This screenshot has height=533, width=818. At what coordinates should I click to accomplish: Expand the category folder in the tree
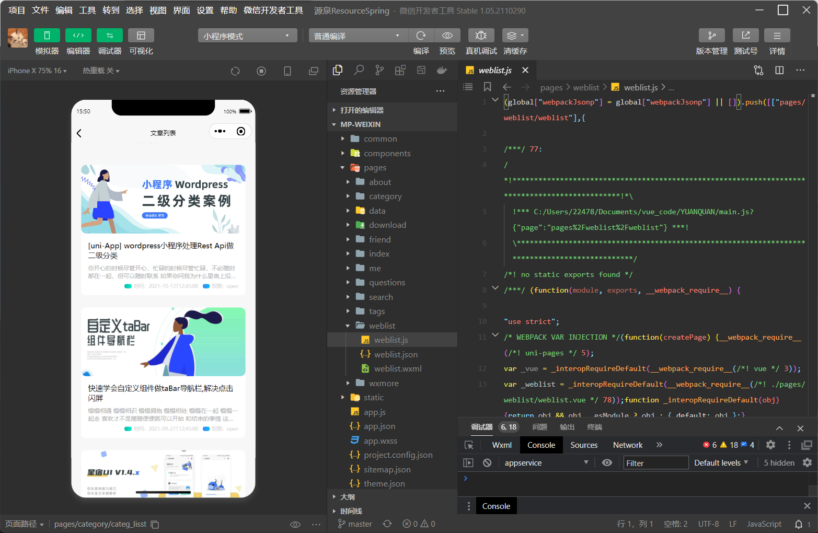pyautogui.click(x=385, y=196)
